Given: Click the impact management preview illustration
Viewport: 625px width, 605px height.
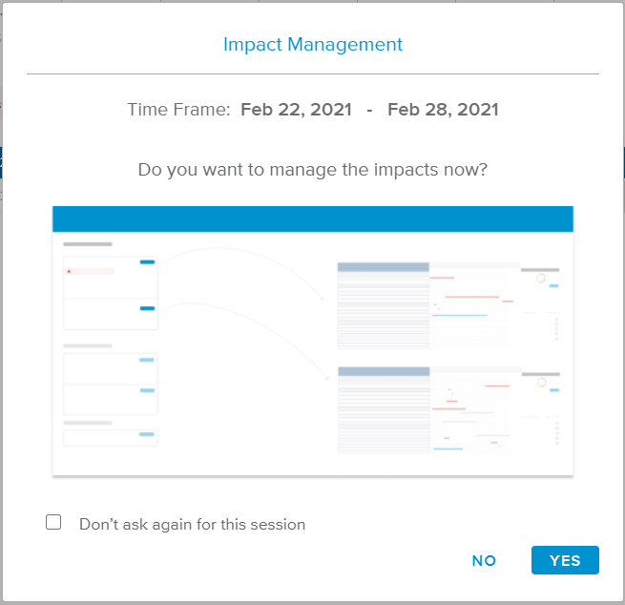Looking at the screenshot, I should (x=312, y=341).
